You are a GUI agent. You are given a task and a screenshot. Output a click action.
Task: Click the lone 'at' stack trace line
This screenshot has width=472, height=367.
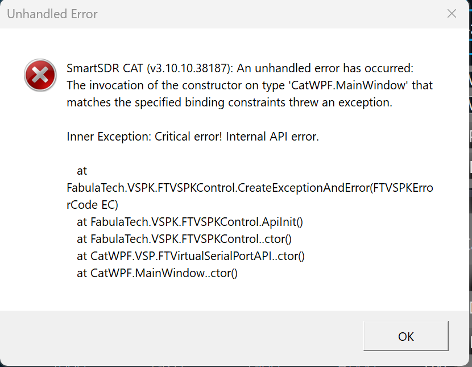pyautogui.click(x=82, y=171)
